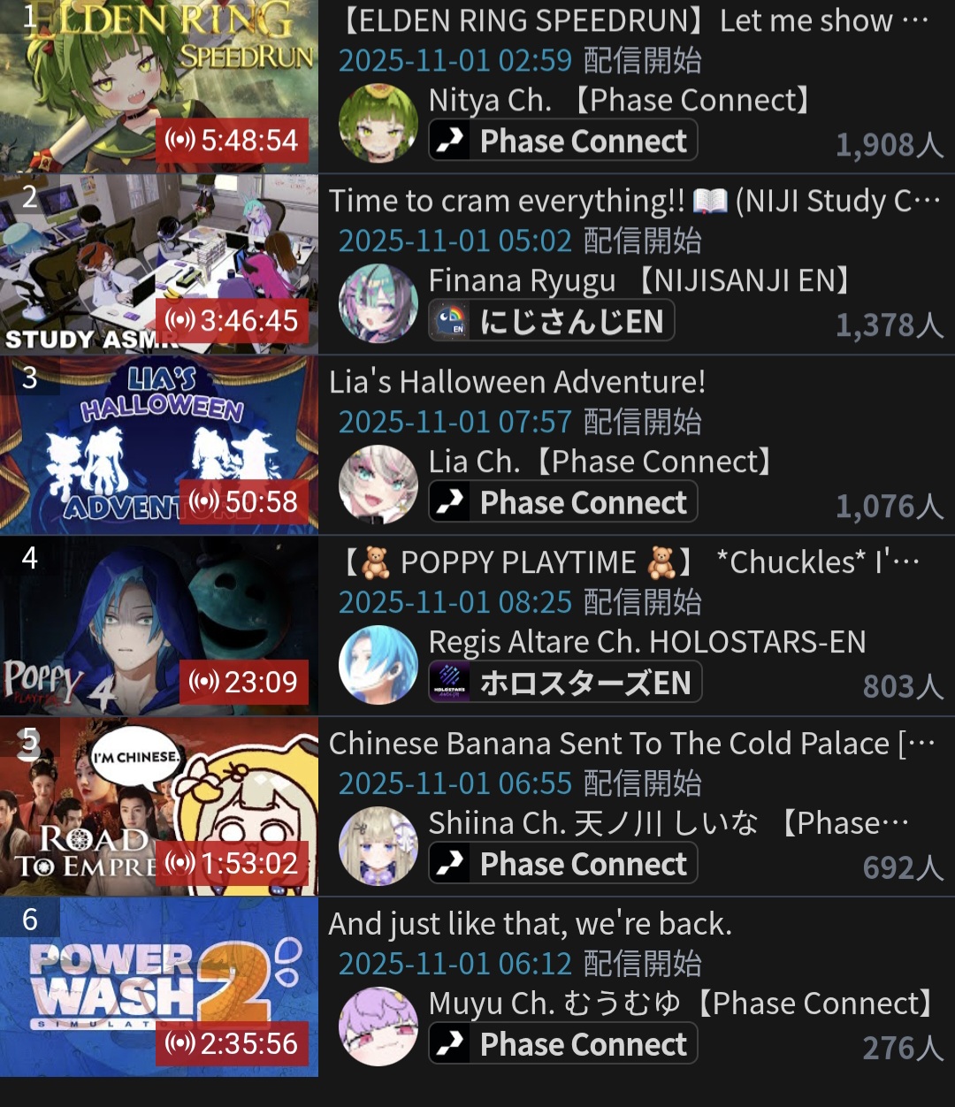Open the Study ASMR stream thumbnail

[x=159, y=264]
